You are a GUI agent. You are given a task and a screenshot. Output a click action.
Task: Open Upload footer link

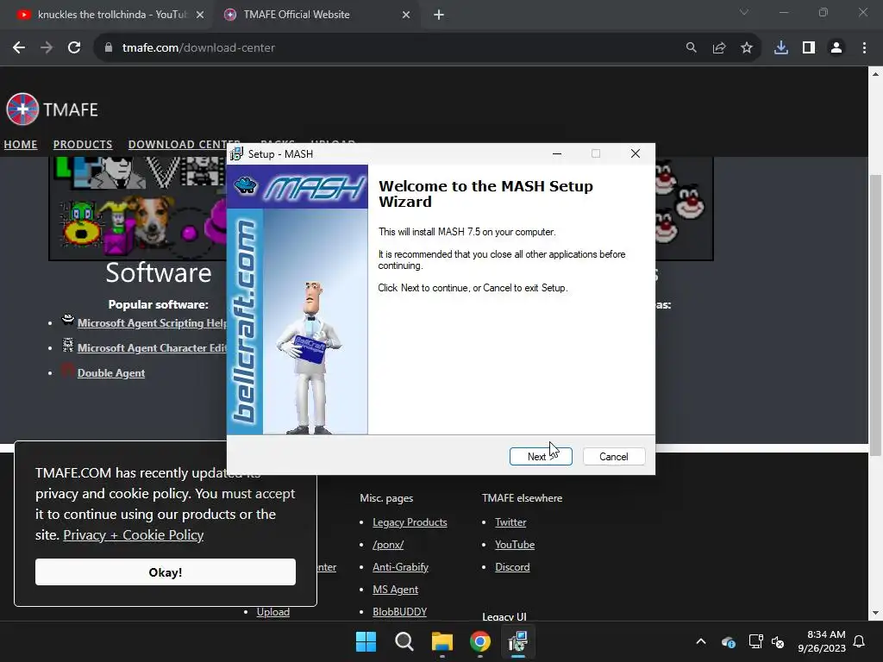tap(273, 612)
